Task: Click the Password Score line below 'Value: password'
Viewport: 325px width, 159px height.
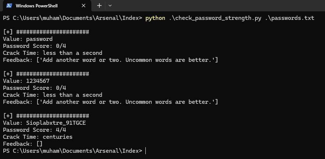Action: tap(35, 46)
